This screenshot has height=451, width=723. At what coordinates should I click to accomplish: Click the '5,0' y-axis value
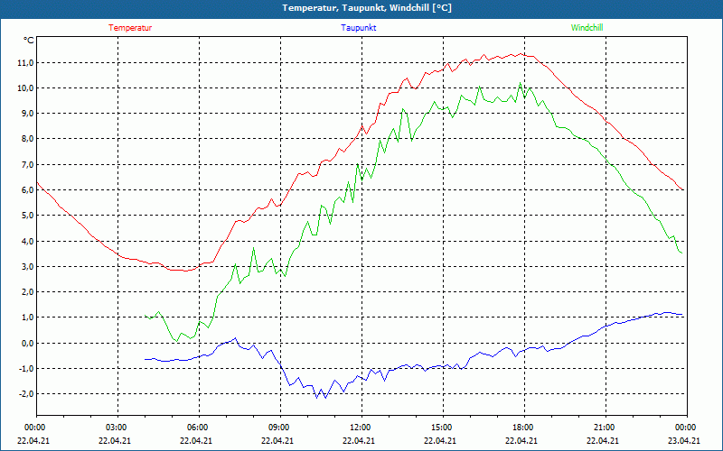coord(27,216)
